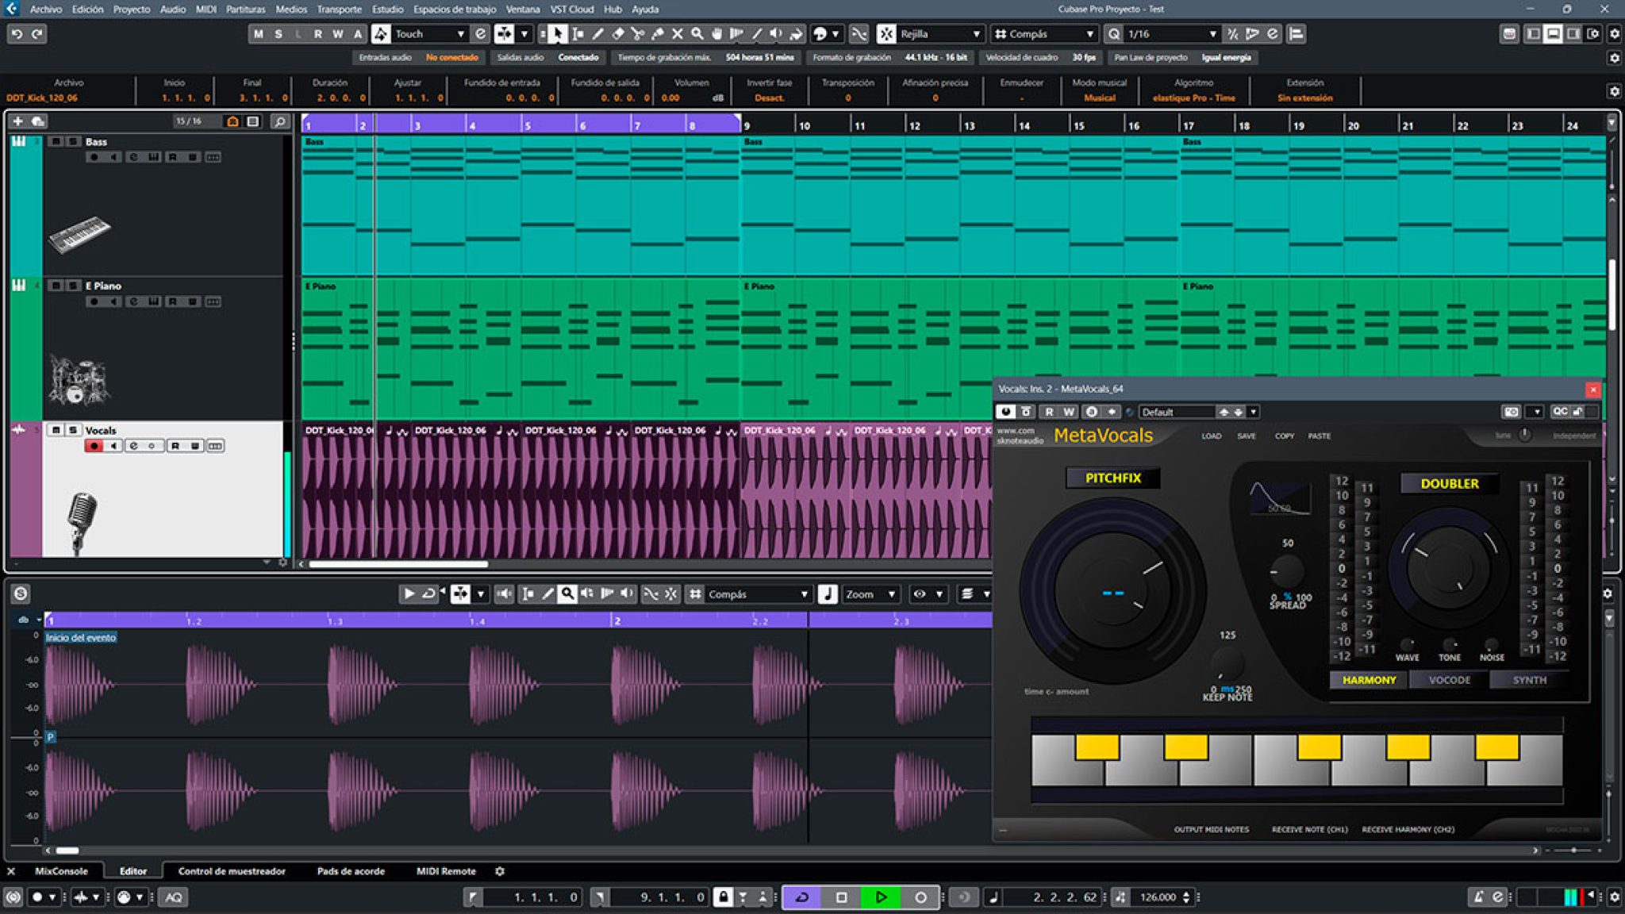The image size is (1625, 914).
Task: Click the Bass keyboard track picture
Action: 78,234
